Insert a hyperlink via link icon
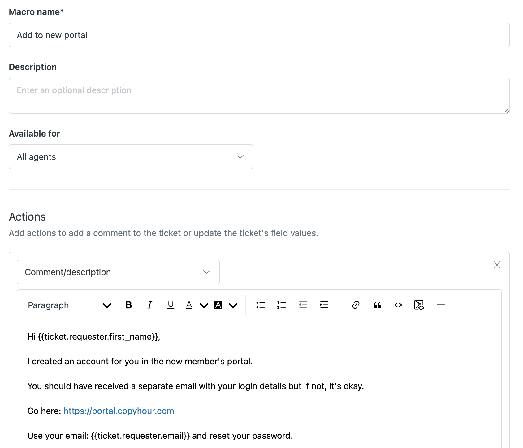The image size is (523, 448). click(356, 305)
